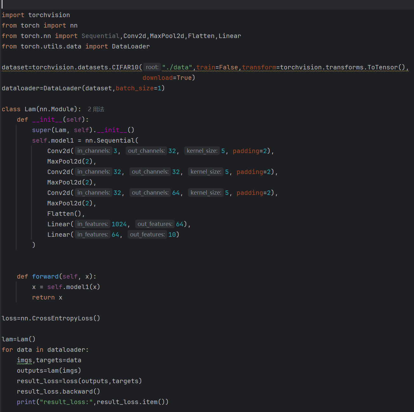Click the 'lam=Lam()' instantiation line
The width and height of the screenshot is (414, 412).
tap(18, 339)
